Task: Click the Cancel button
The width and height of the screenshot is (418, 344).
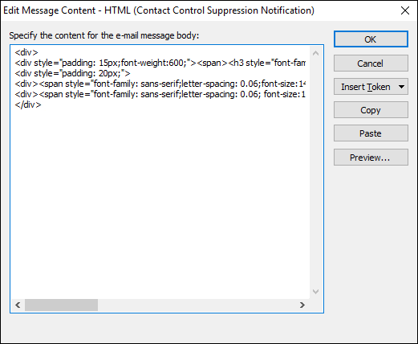Action: tap(371, 63)
